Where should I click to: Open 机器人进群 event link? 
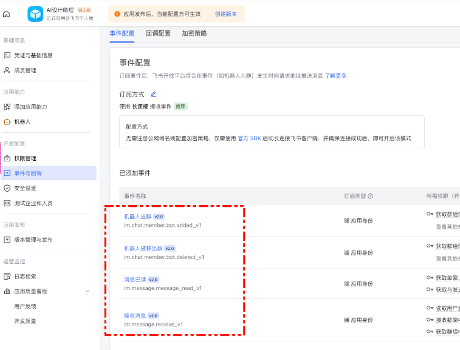pyautogui.click(x=137, y=217)
